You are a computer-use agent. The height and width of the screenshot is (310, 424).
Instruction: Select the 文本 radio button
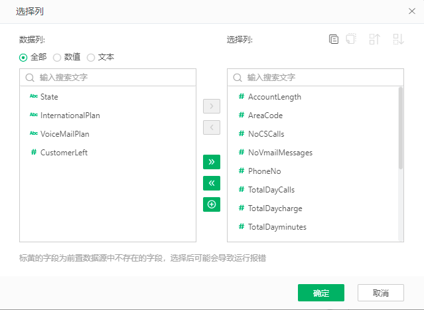tap(91, 57)
